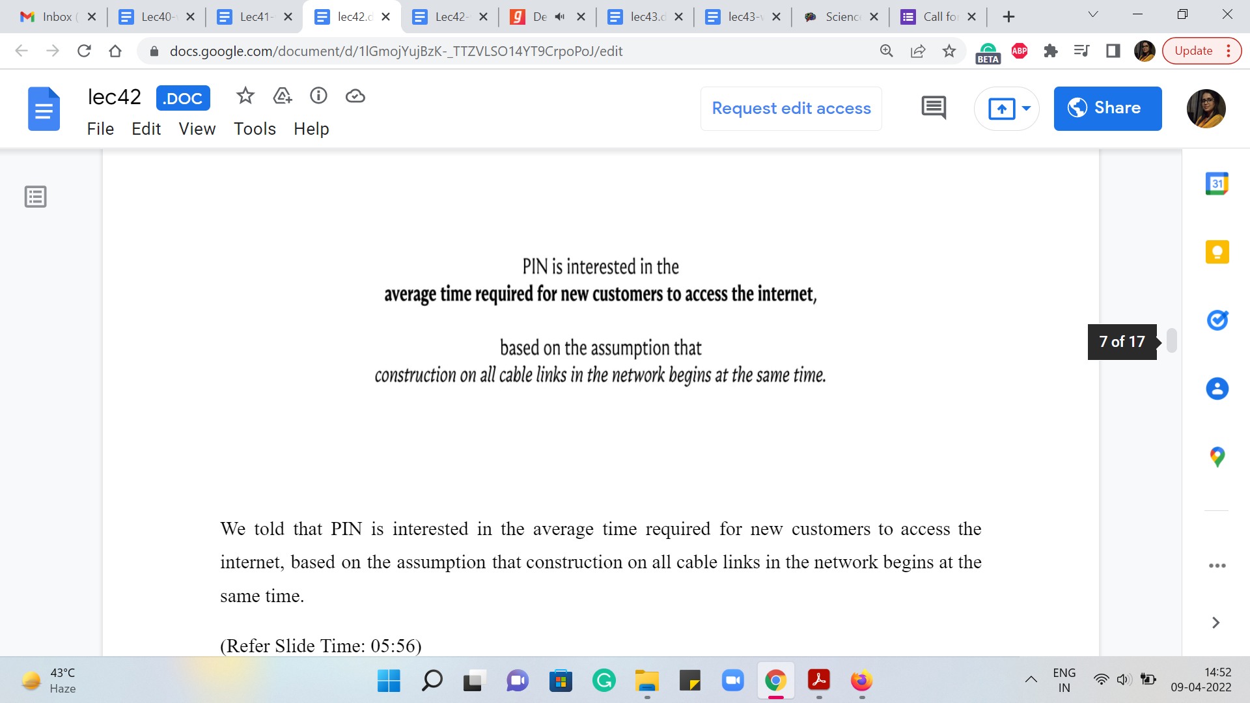View document status cloud icon
Image resolution: width=1250 pixels, height=703 pixels.
(x=355, y=96)
